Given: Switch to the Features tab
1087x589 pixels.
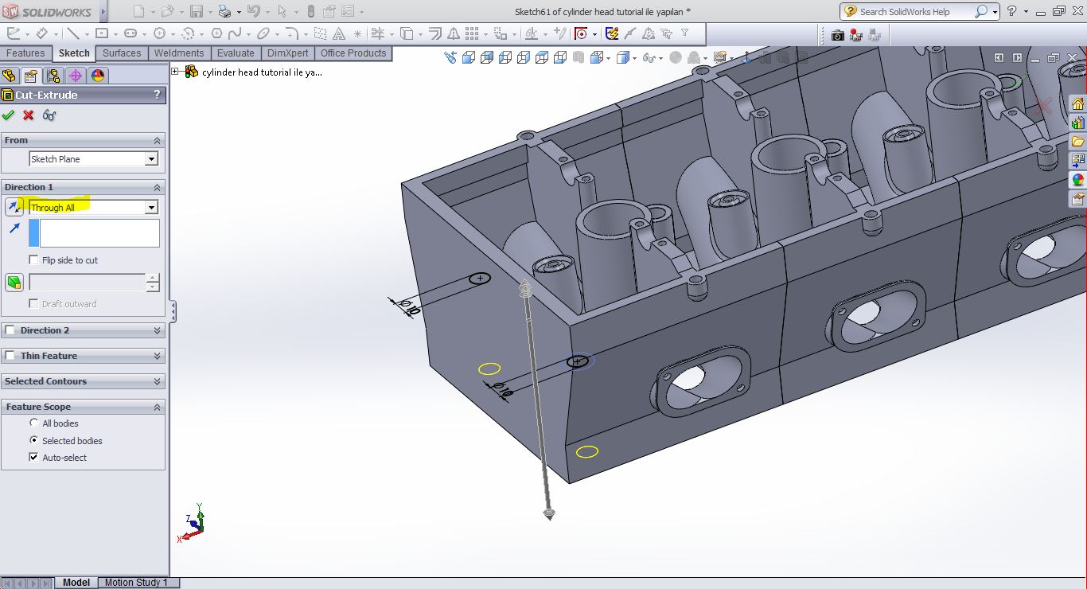Looking at the screenshot, I should click(x=25, y=53).
